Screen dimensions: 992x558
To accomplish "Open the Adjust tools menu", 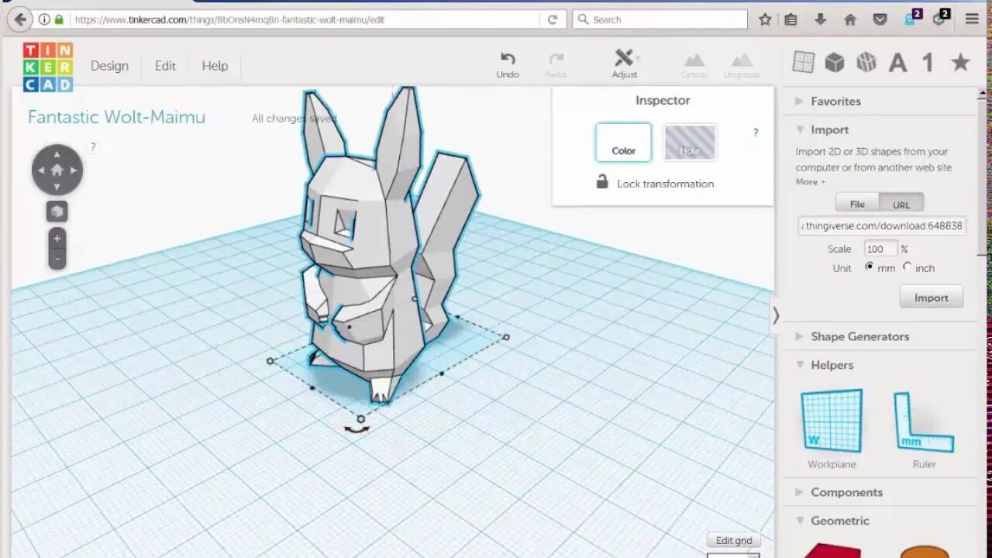I will (x=625, y=64).
